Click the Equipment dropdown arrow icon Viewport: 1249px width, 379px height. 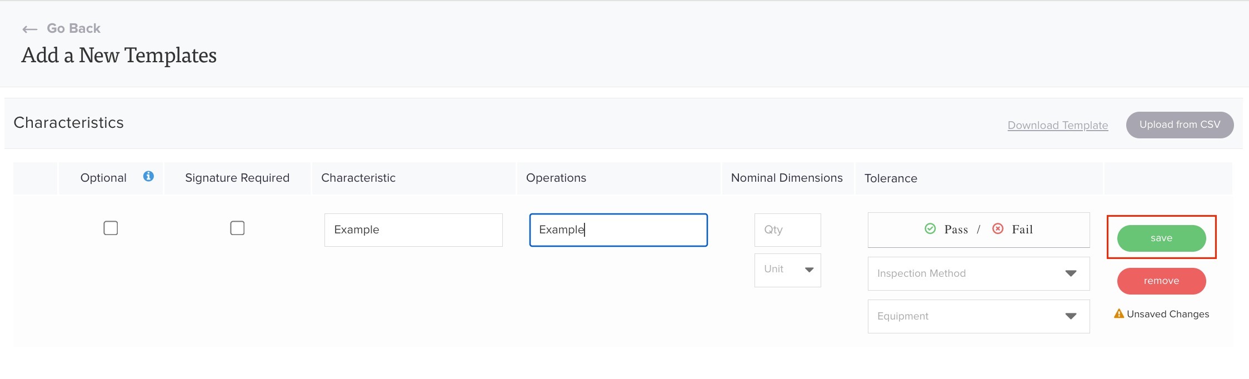tap(1071, 316)
